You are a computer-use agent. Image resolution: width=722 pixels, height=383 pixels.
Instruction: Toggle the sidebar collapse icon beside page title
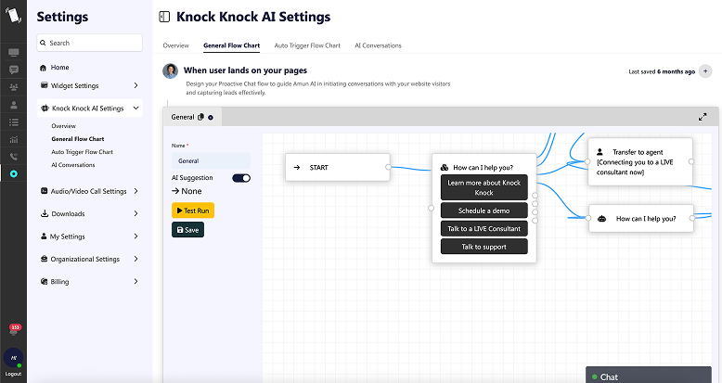[164, 17]
